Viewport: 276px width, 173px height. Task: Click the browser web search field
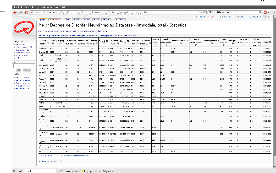click(235, 12)
